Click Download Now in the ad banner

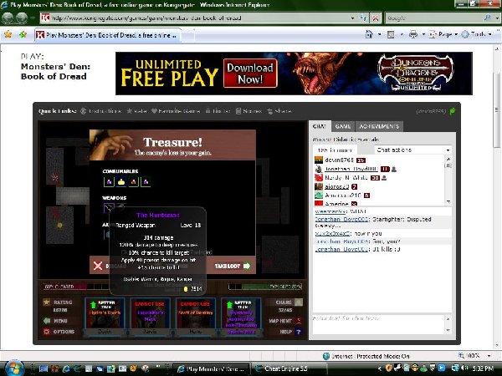(250, 74)
